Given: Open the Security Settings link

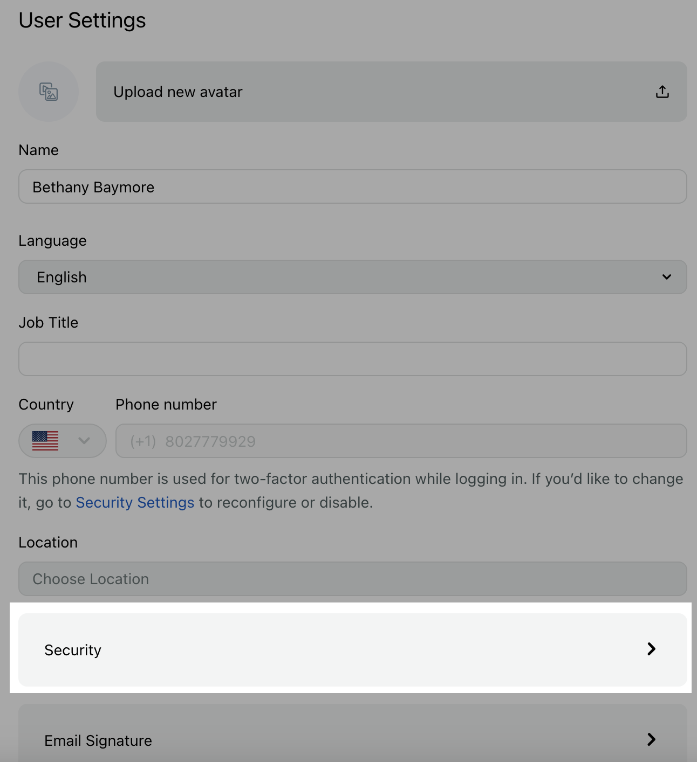Looking at the screenshot, I should pyautogui.click(x=135, y=502).
